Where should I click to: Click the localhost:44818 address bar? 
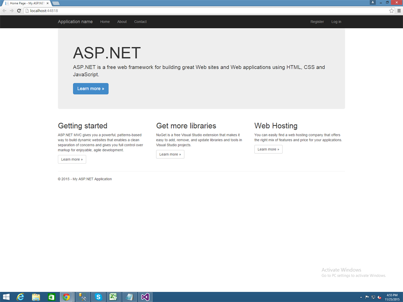point(207,11)
